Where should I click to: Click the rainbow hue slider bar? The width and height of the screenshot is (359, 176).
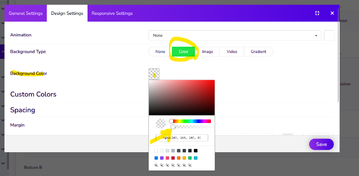click(191, 121)
